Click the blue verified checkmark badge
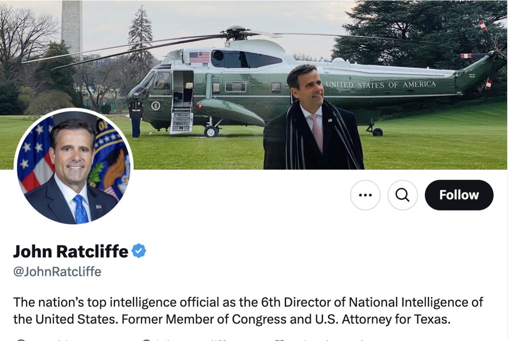Screen dimensions: 511x341 pos(139,251)
